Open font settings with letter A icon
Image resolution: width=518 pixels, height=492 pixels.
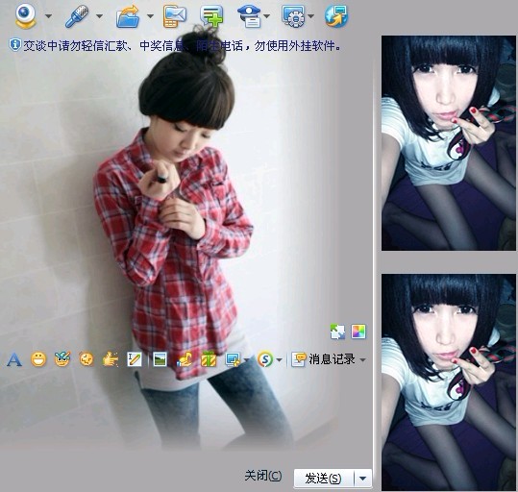click(14, 359)
